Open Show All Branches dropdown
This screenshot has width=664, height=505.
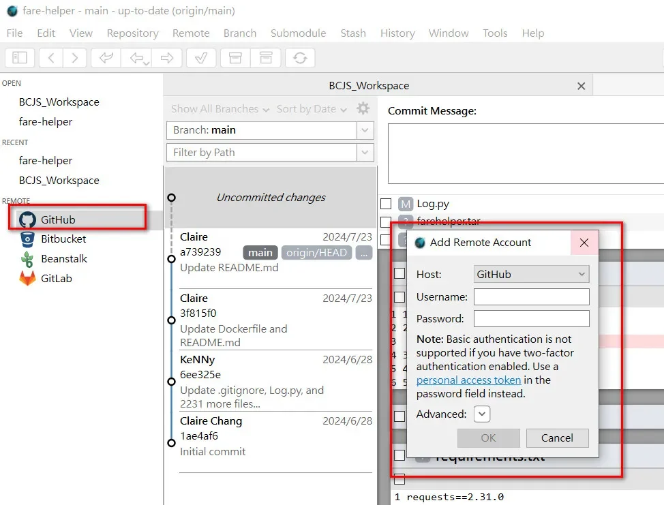(x=220, y=109)
